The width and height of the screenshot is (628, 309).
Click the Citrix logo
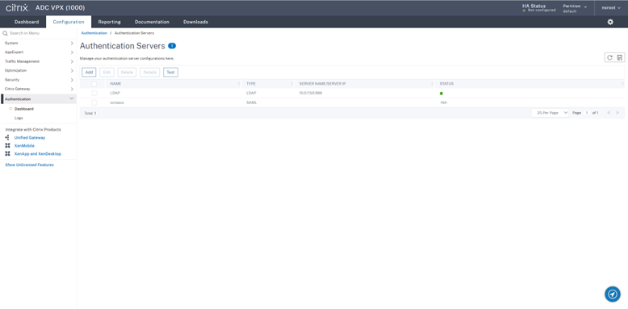coord(17,7)
